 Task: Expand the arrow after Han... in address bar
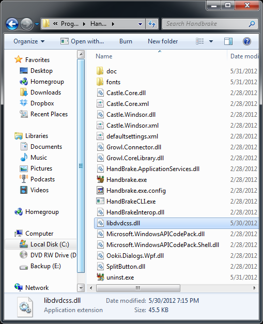(x=113, y=24)
